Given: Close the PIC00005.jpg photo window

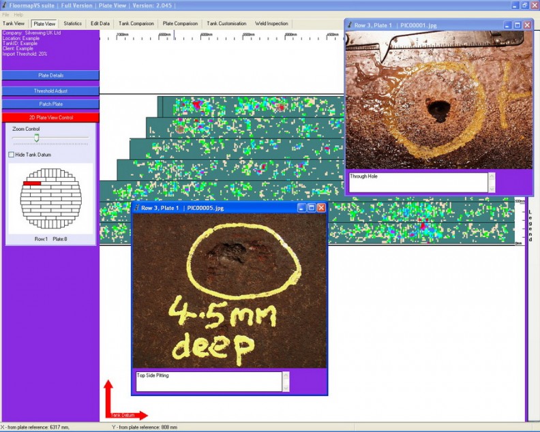Looking at the screenshot, I should tap(321, 208).
